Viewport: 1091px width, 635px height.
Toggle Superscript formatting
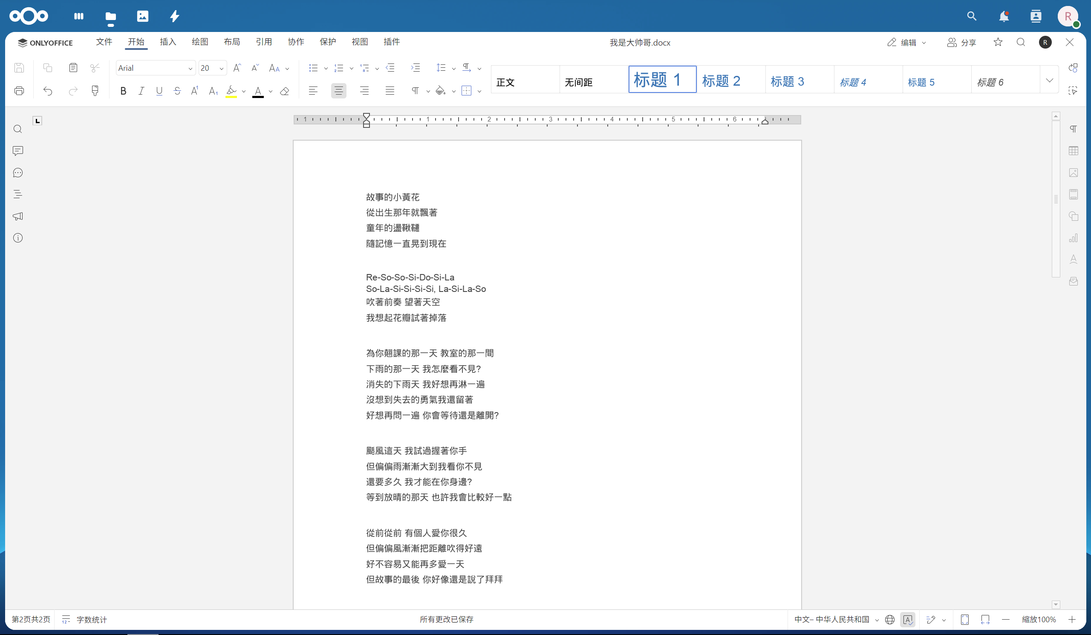click(x=195, y=91)
